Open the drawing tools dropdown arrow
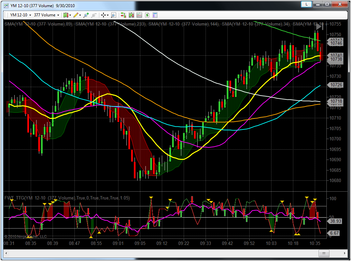 click(x=80, y=15)
